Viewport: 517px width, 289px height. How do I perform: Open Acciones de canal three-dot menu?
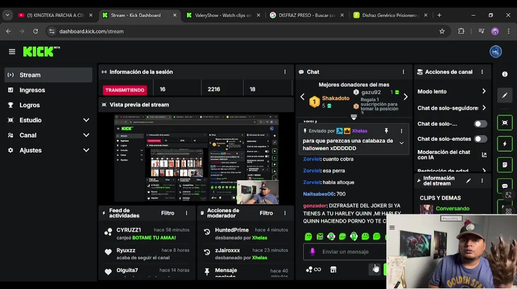pos(482,72)
